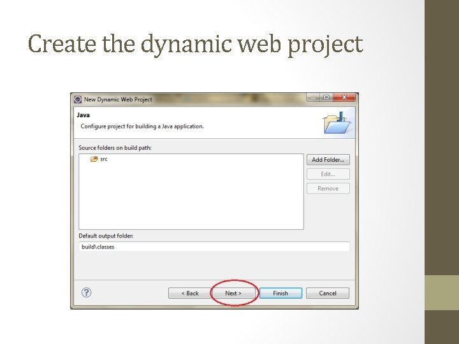The image size is (459, 344).
Task: Click the Next > button
Action: click(x=233, y=293)
